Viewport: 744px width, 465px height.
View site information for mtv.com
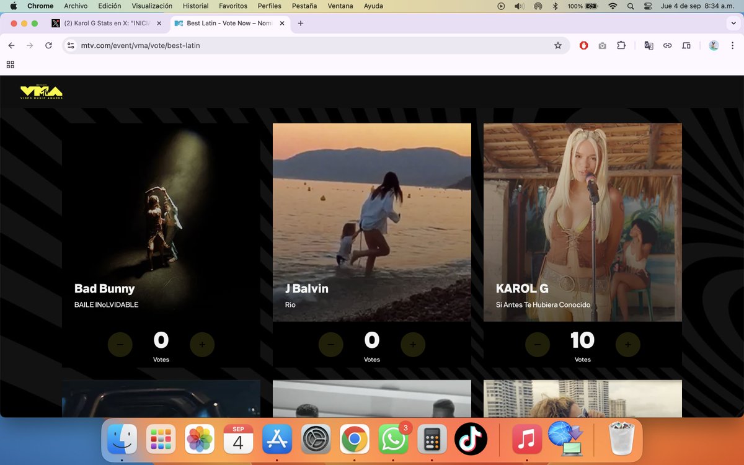(71, 45)
